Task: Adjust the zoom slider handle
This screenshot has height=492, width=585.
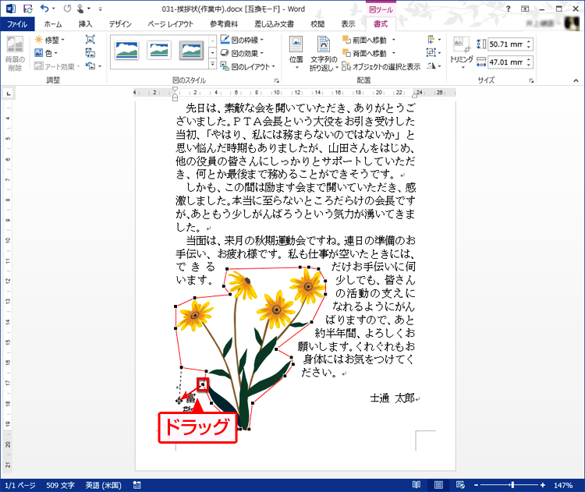Action: [x=512, y=485]
